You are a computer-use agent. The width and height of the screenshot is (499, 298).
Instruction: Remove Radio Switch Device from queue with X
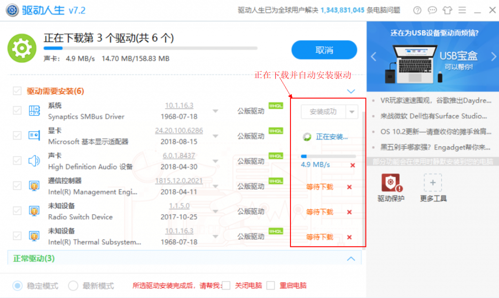pos(349,212)
